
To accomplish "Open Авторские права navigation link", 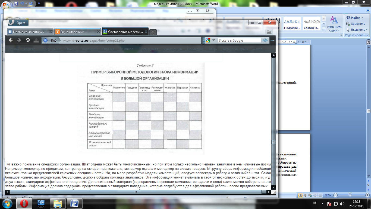I will tap(235, 49).
